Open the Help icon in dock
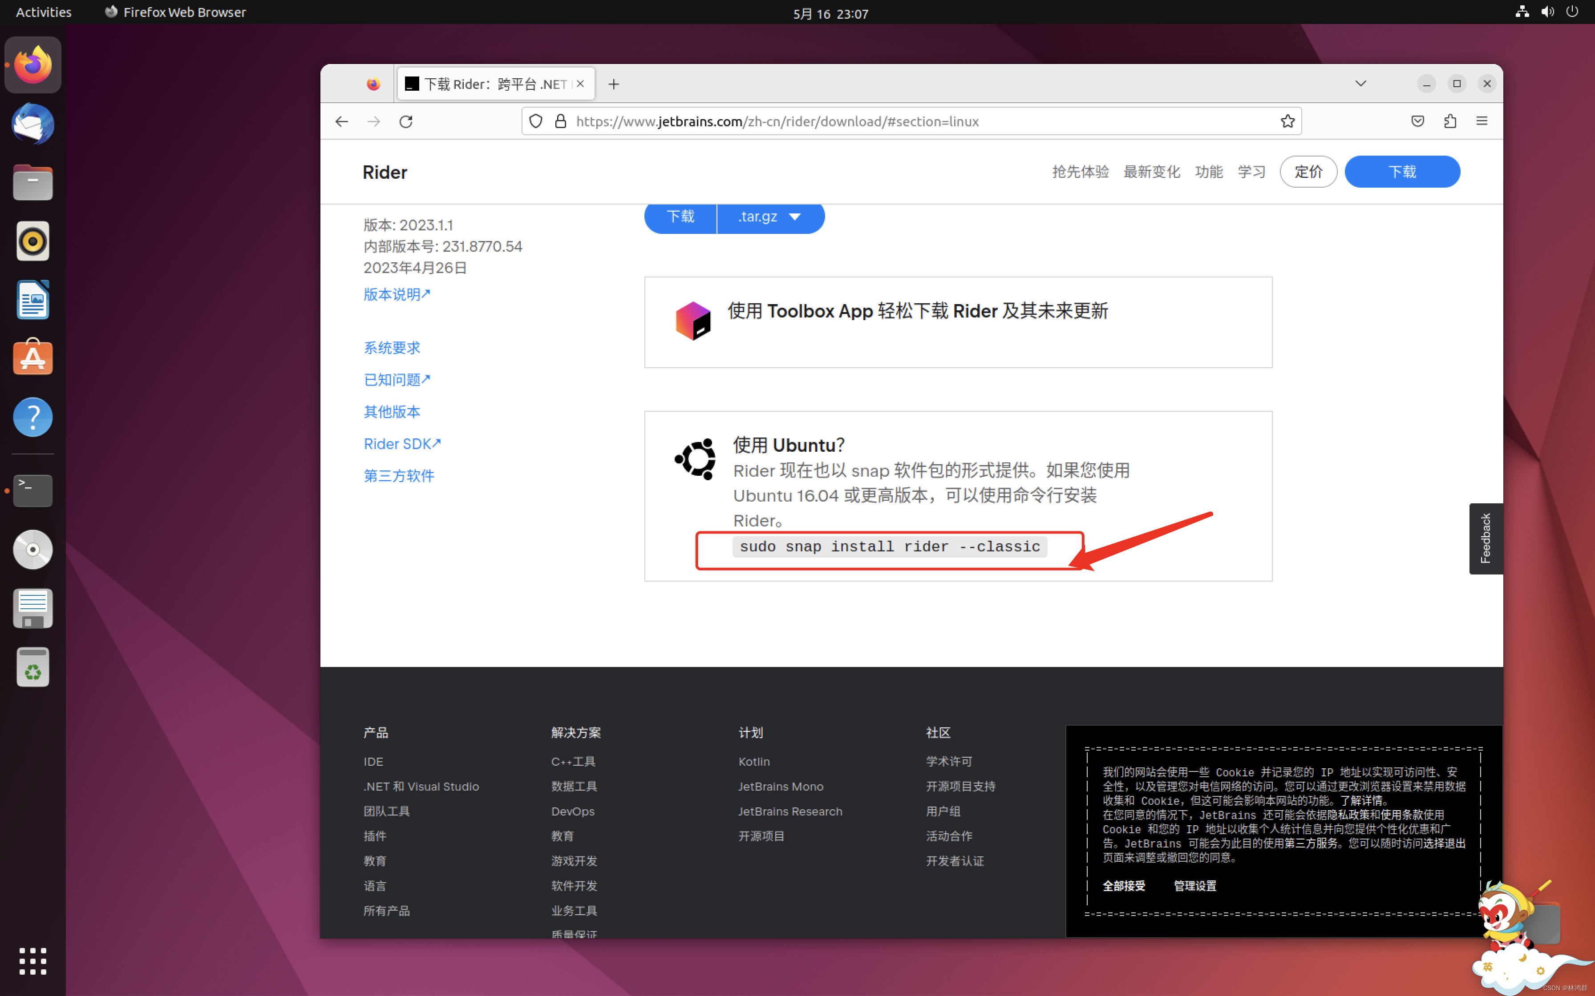The width and height of the screenshot is (1595, 996). tap(33, 417)
